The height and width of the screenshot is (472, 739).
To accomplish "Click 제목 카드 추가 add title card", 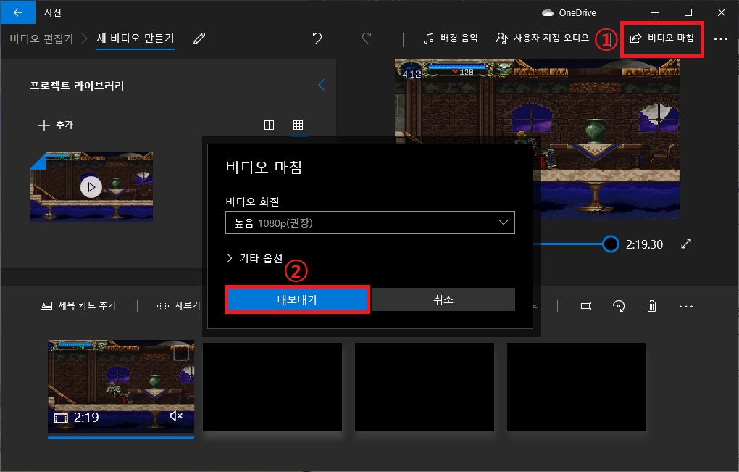I will (x=78, y=305).
